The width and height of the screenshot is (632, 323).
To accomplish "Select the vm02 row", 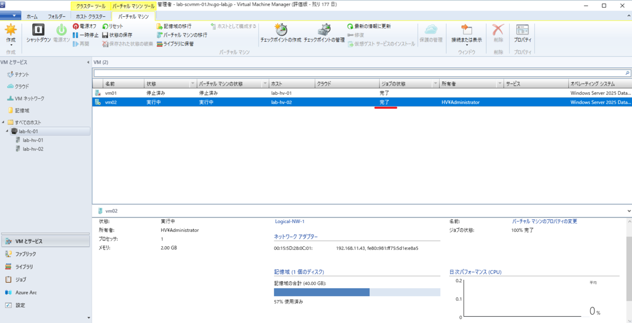I will pyautogui.click(x=362, y=102).
